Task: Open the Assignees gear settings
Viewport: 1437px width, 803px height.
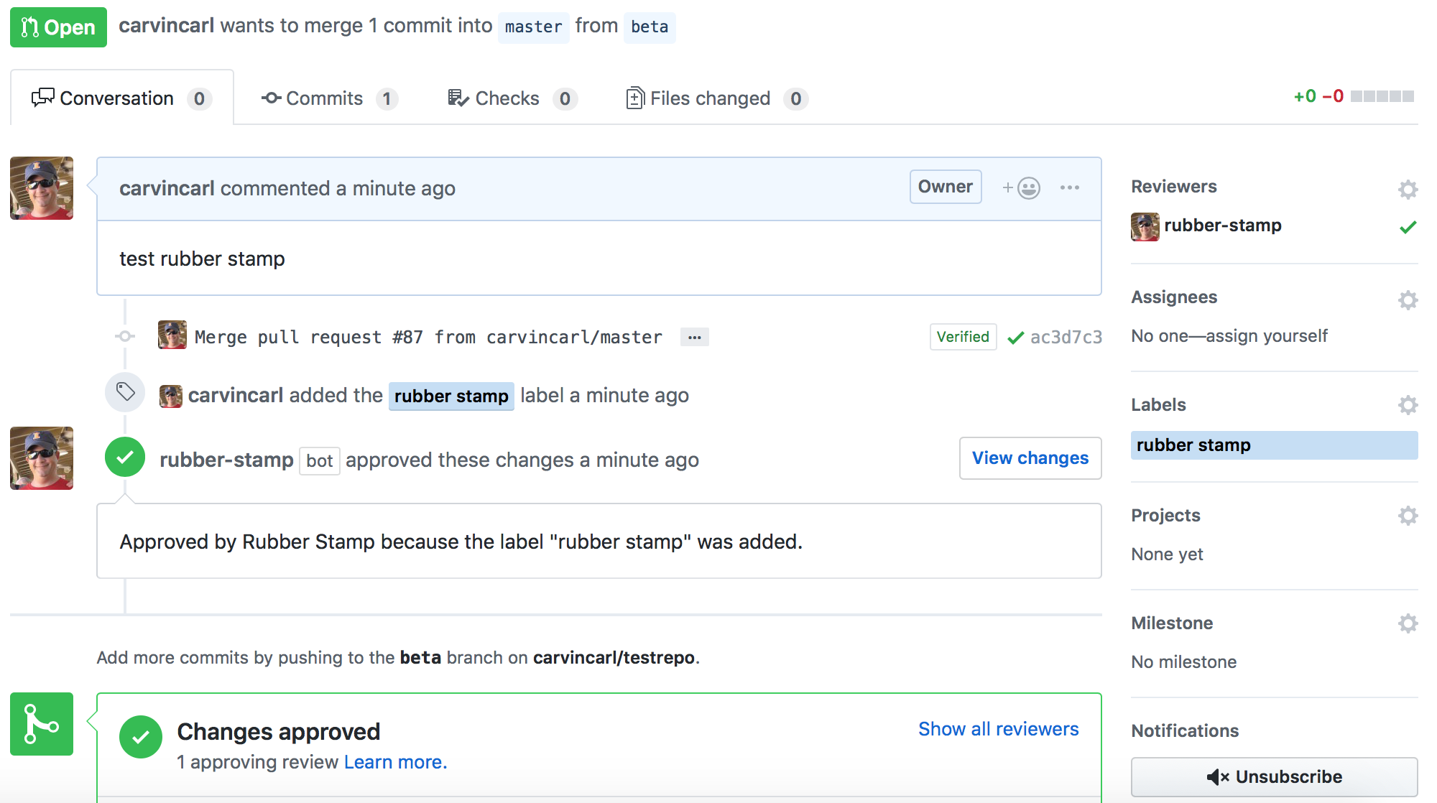Action: coord(1408,300)
